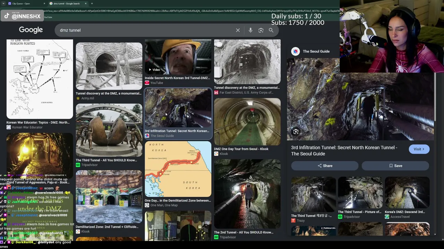Click the DMZ One Day Tour from Seoul caption
The image size is (444, 249).
pos(241,149)
